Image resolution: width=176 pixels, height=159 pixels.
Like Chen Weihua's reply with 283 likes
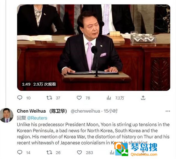79,152
